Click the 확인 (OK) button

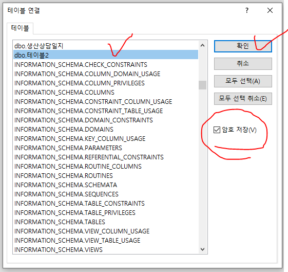pyautogui.click(x=243, y=46)
